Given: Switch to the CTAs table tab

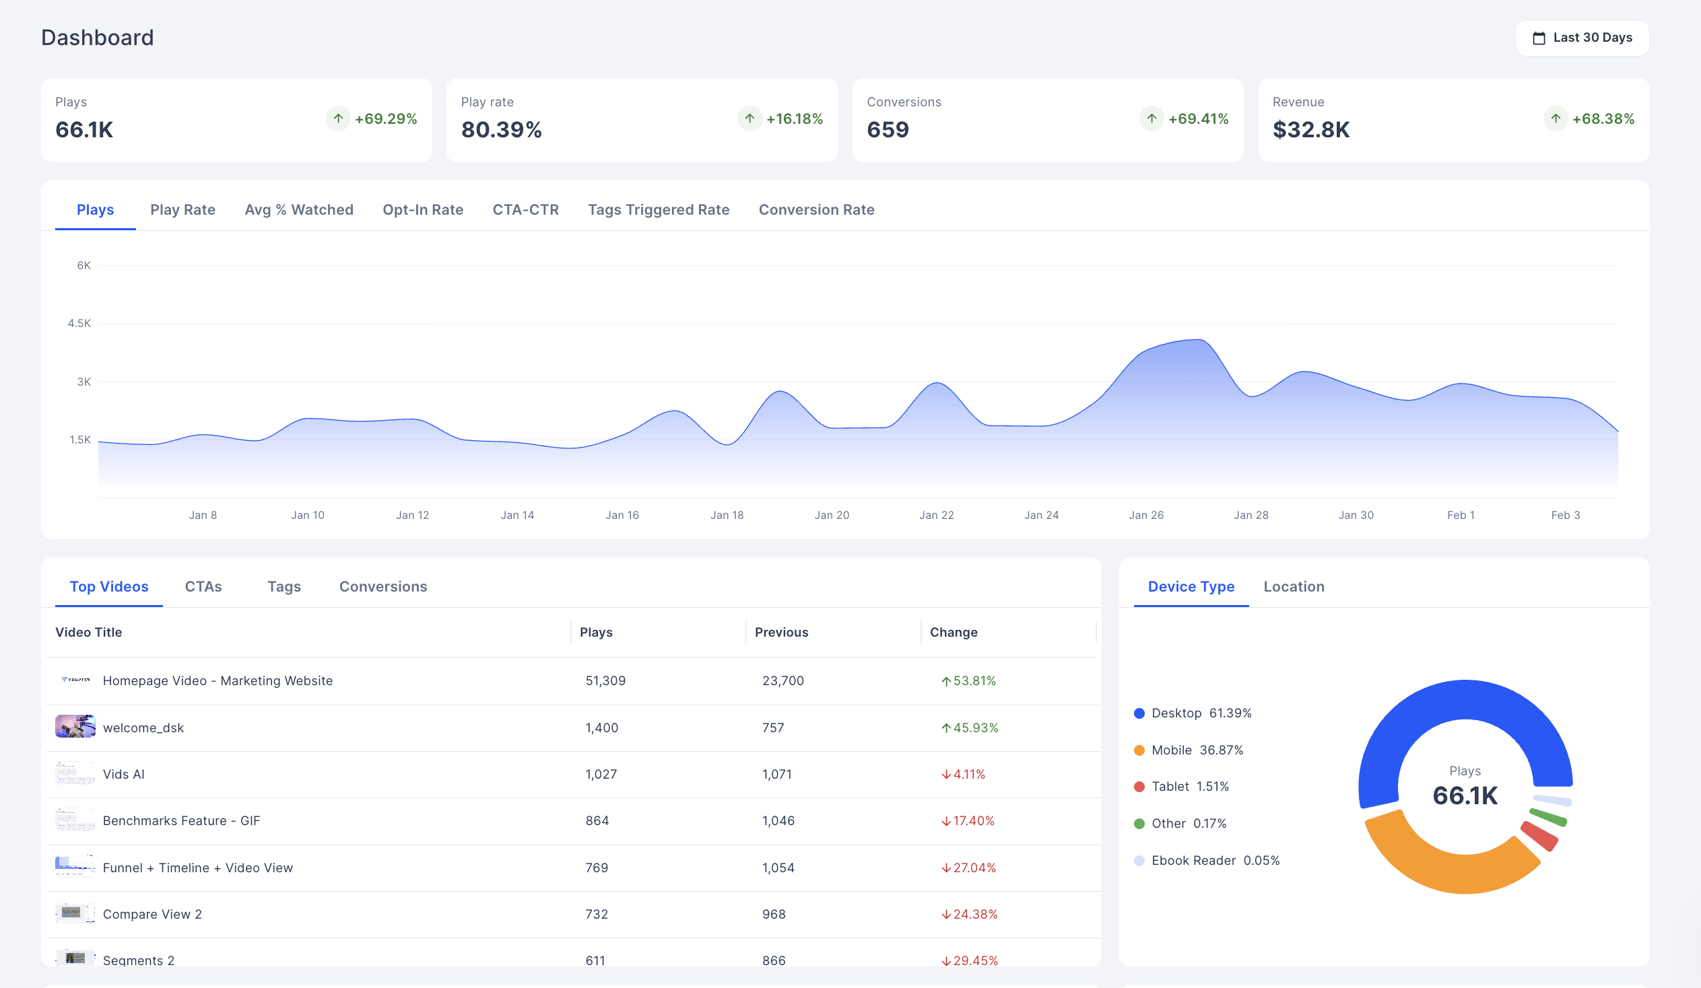Looking at the screenshot, I should (203, 587).
